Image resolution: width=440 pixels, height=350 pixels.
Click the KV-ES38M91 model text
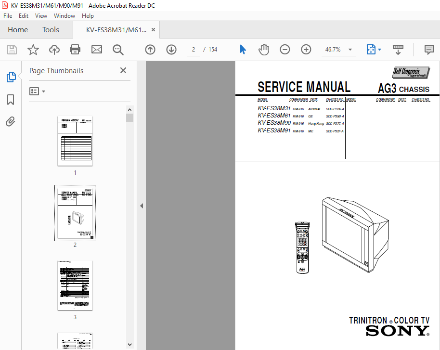(274, 130)
